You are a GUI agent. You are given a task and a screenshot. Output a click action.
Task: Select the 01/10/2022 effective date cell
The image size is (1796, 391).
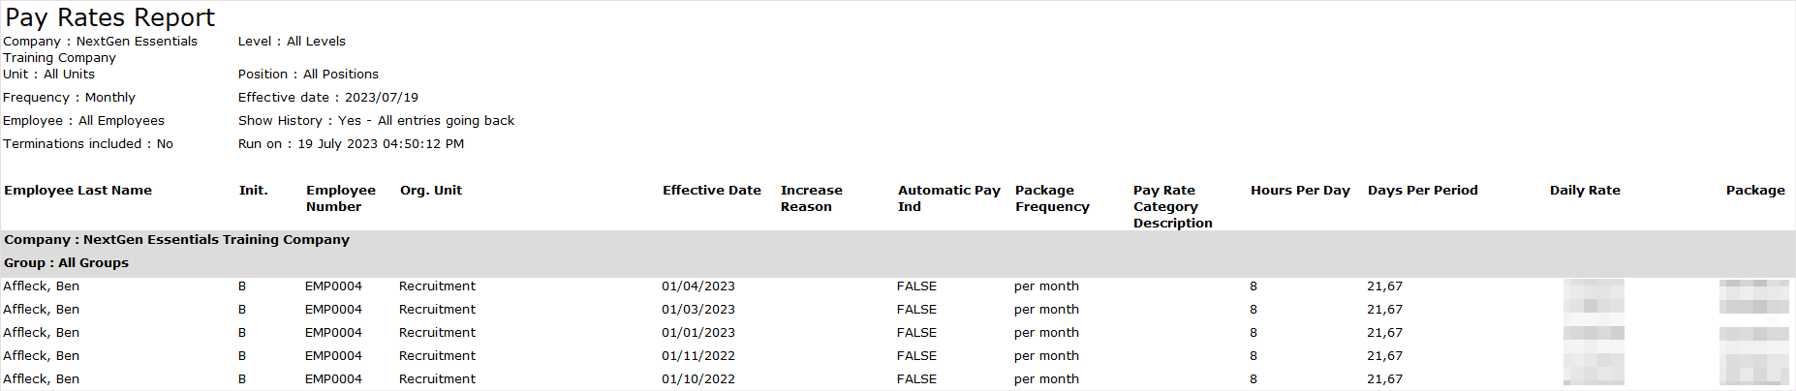click(x=698, y=379)
